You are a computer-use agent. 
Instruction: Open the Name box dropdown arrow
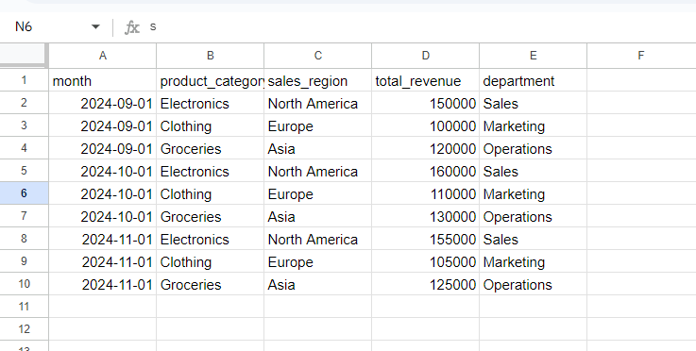(x=95, y=27)
